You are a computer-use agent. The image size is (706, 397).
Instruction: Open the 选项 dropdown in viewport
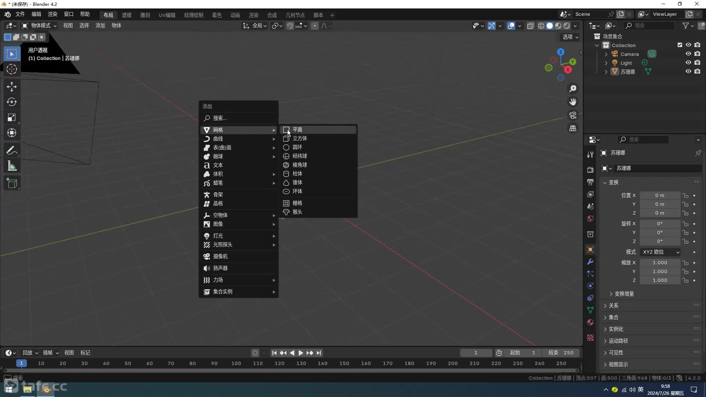click(570, 37)
